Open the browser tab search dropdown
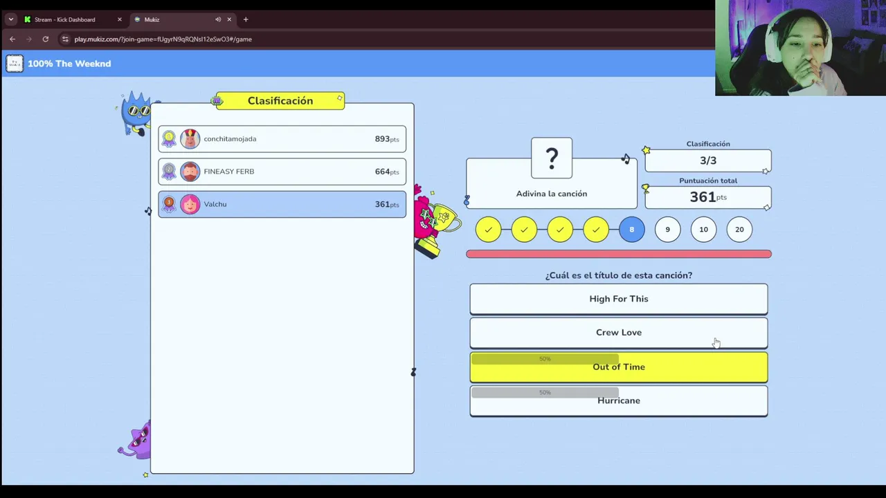886x498 pixels. tap(11, 19)
